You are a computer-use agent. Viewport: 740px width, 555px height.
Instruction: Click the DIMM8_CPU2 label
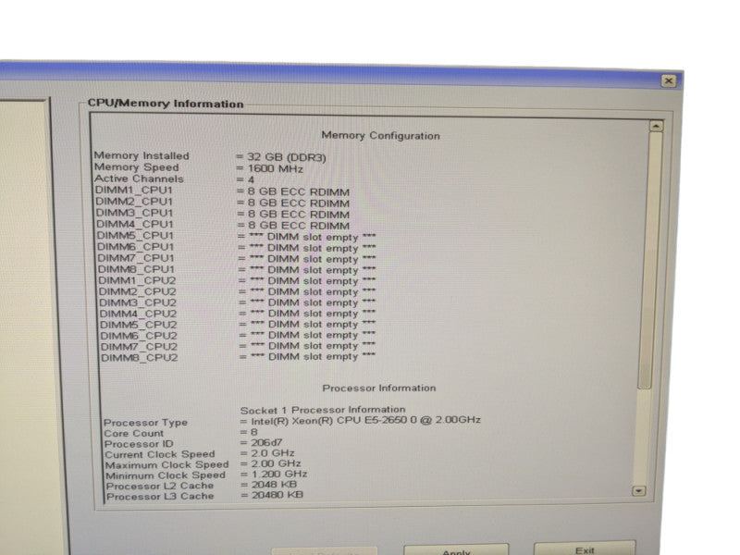click(140, 358)
